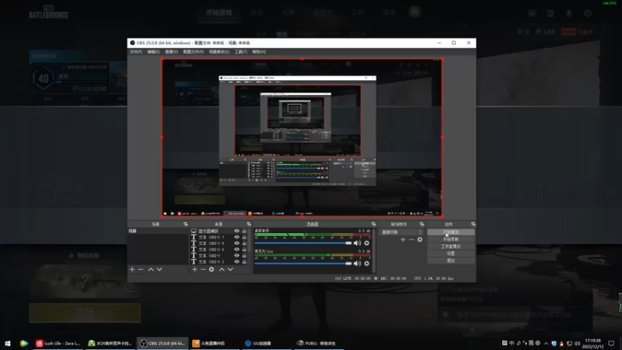Move the selected source down
Image resolution: width=622 pixels, height=350 pixels.
point(230,269)
